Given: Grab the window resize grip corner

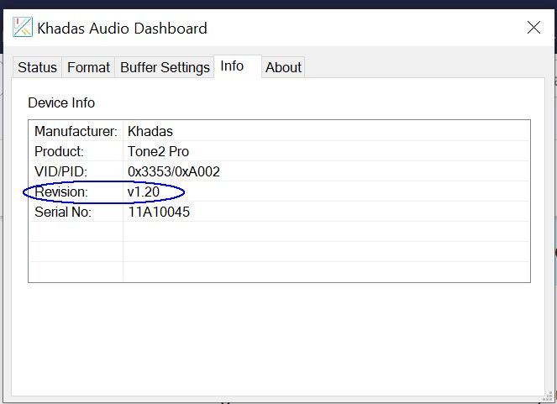Looking at the screenshot, I should (x=549, y=397).
